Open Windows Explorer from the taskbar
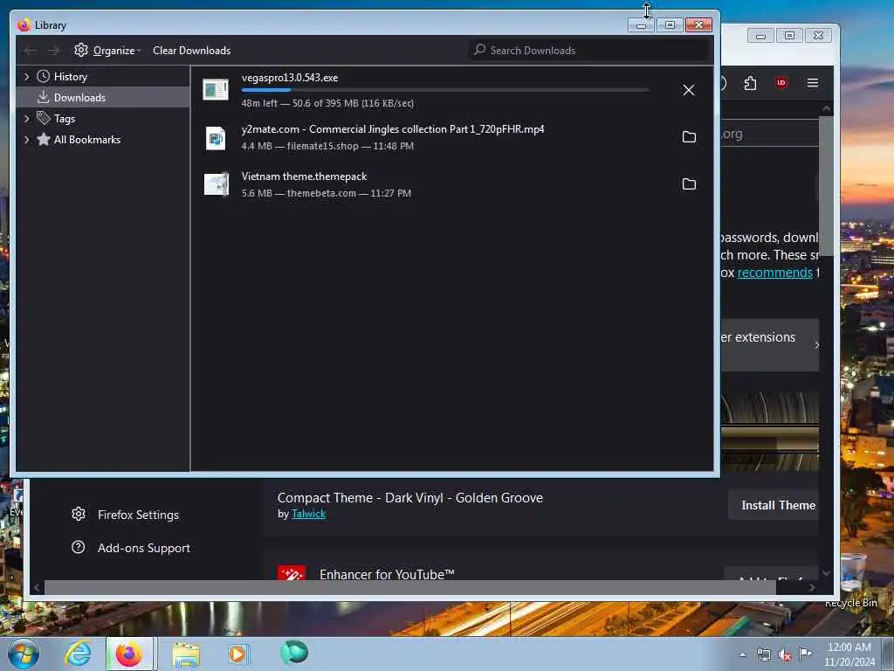 pyautogui.click(x=187, y=655)
